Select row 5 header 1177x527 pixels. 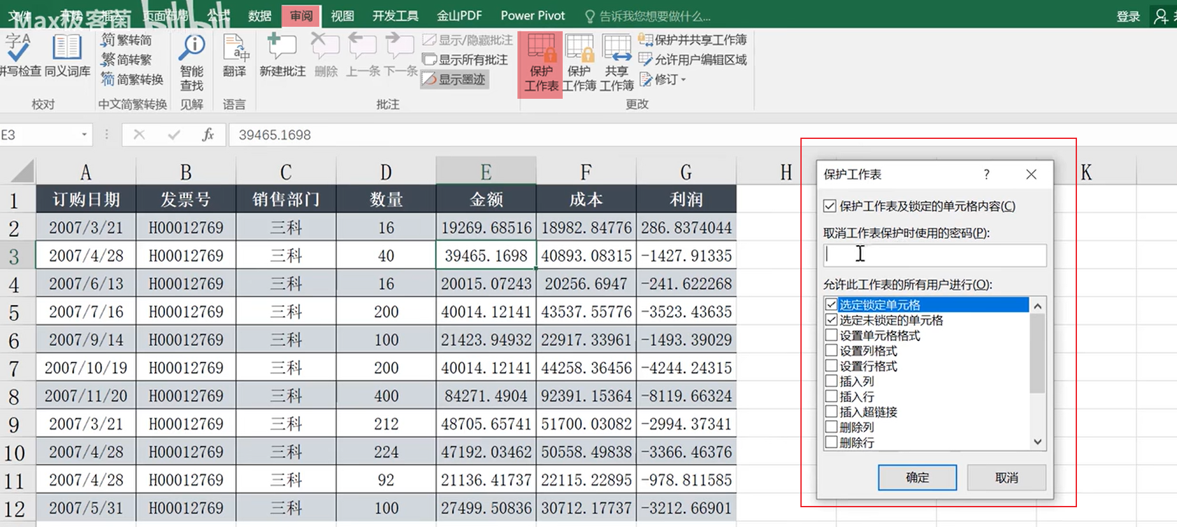(14, 312)
